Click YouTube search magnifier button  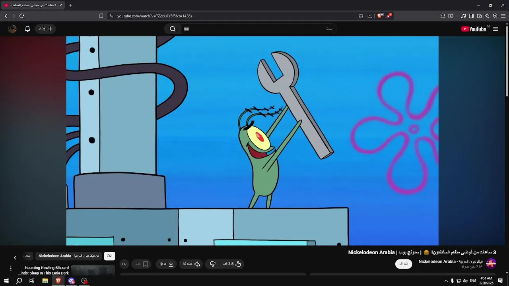pos(173,29)
